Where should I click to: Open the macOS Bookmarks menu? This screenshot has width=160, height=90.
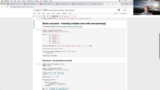30,1
